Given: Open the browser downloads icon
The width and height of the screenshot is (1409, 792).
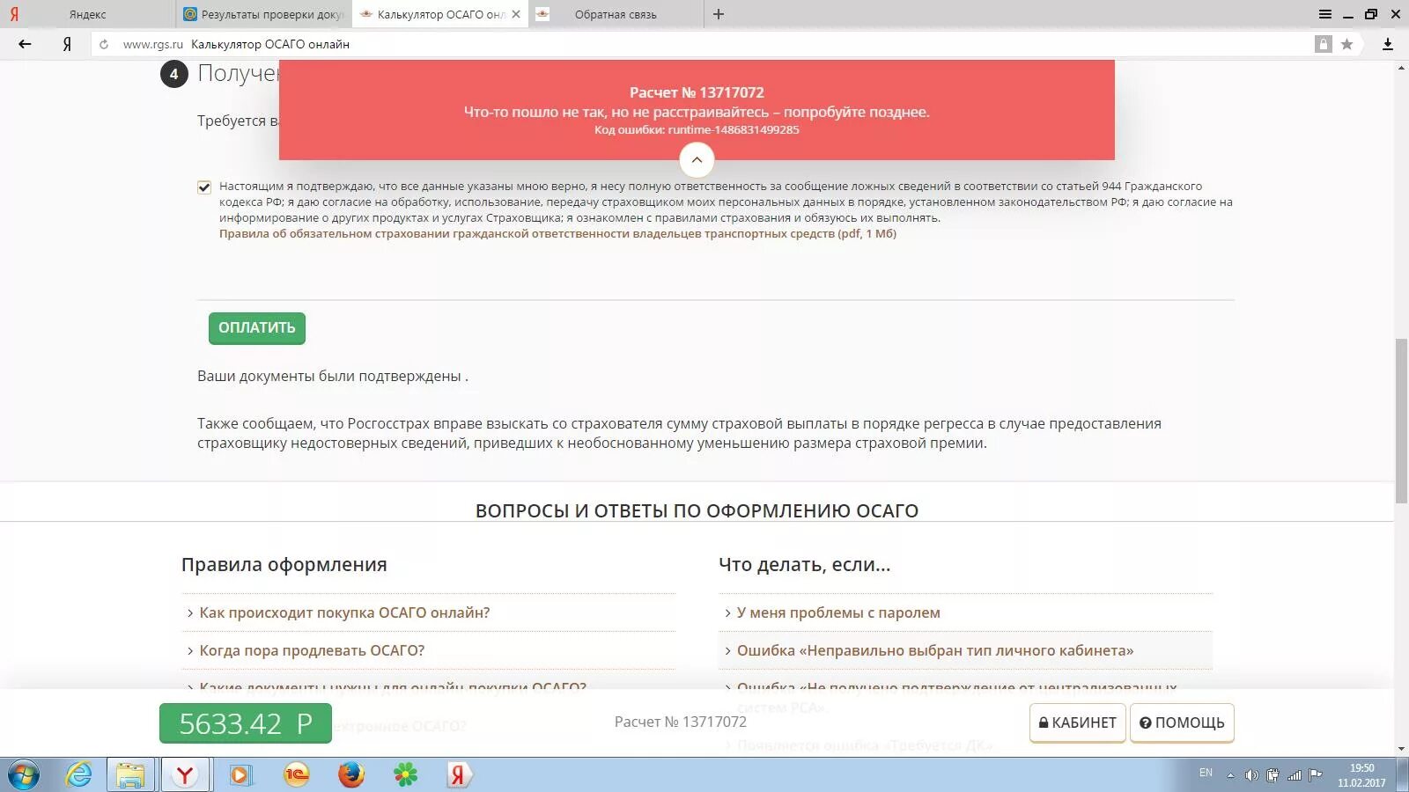Looking at the screenshot, I should coord(1387,44).
